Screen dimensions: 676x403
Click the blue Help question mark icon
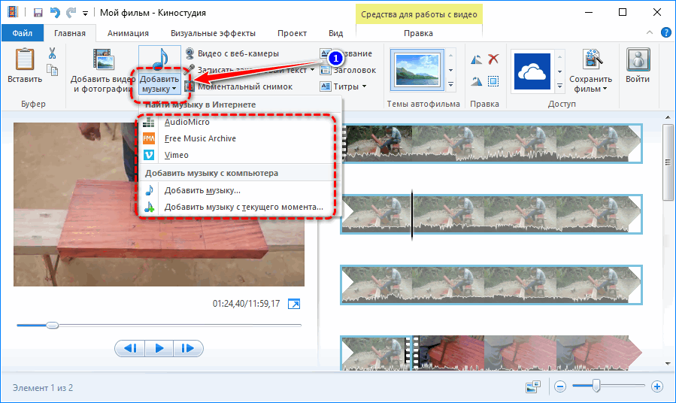click(x=666, y=32)
